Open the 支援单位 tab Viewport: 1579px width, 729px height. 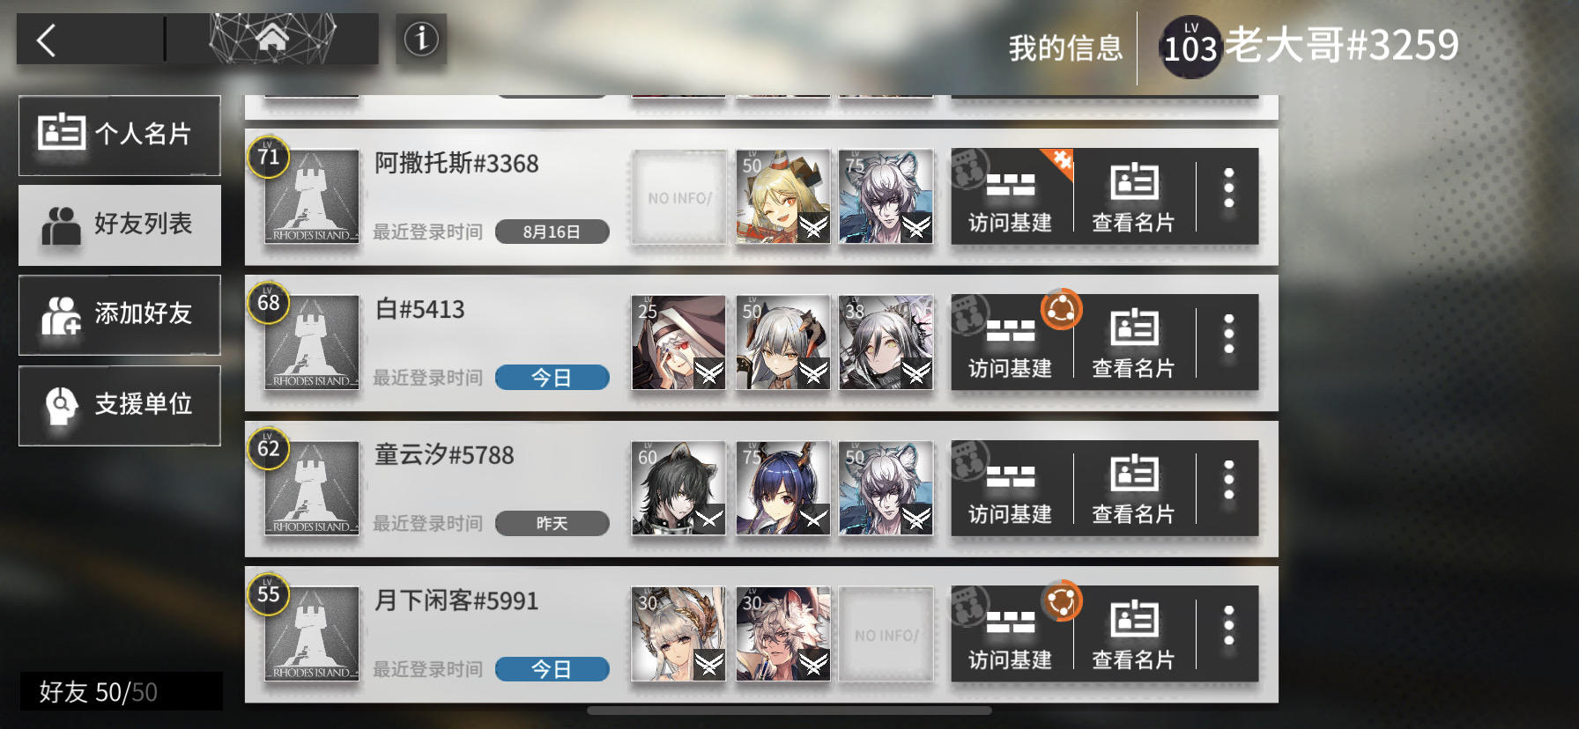tap(120, 405)
